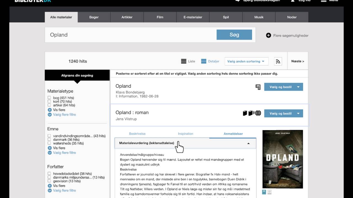The image size is (353, 198).
Task: Switch to Detaljer view icon
Action: 204,61
